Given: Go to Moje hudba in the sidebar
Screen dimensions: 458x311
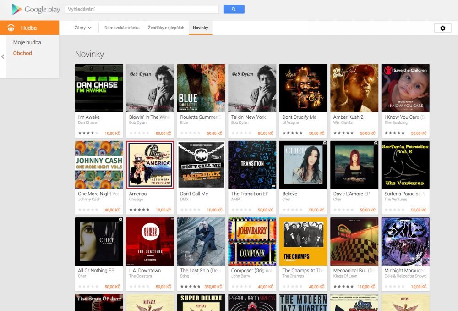Looking at the screenshot, I should click(28, 42).
